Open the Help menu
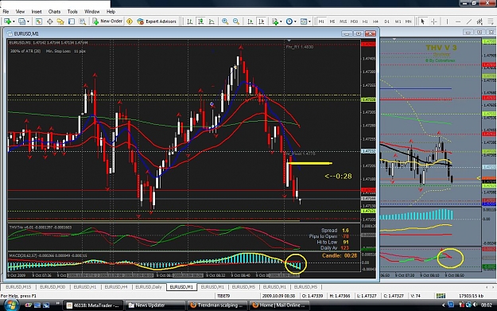Image resolution: width=497 pixels, height=311 pixels. pyautogui.click(x=111, y=12)
